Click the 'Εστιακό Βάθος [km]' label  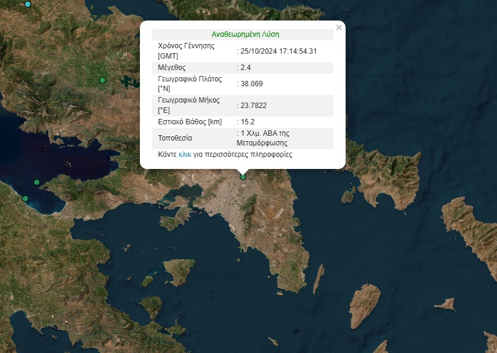[190, 122]
